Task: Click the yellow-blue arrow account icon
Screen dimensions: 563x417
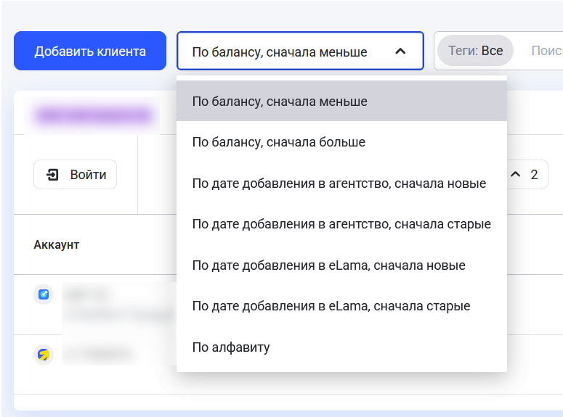Action: 44,355
